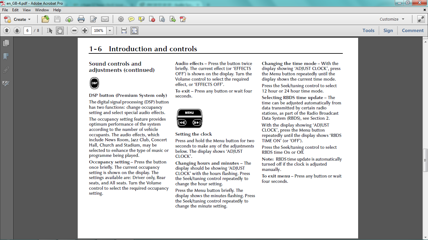Toggle the Selection tool for text
The width and height of the screenshot is (428, 240).
[x=50, y=30]
